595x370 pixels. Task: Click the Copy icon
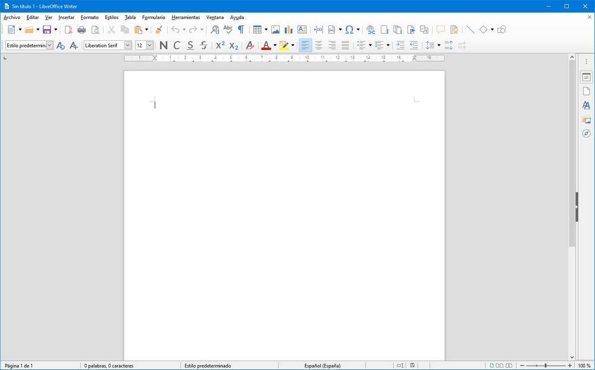tap(125, 30)
